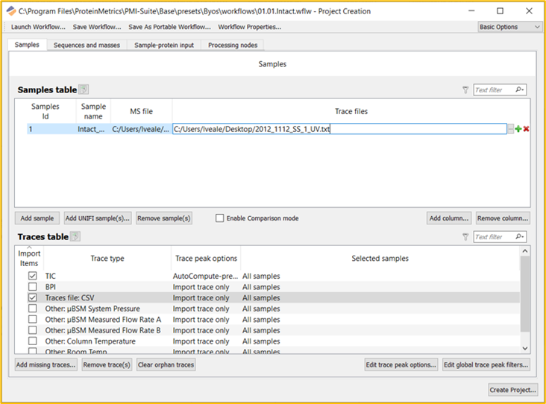Click the red X icon beside the trace file path
Image resolution: width=546 pixels, height=404 pixels.
(527, 129)
